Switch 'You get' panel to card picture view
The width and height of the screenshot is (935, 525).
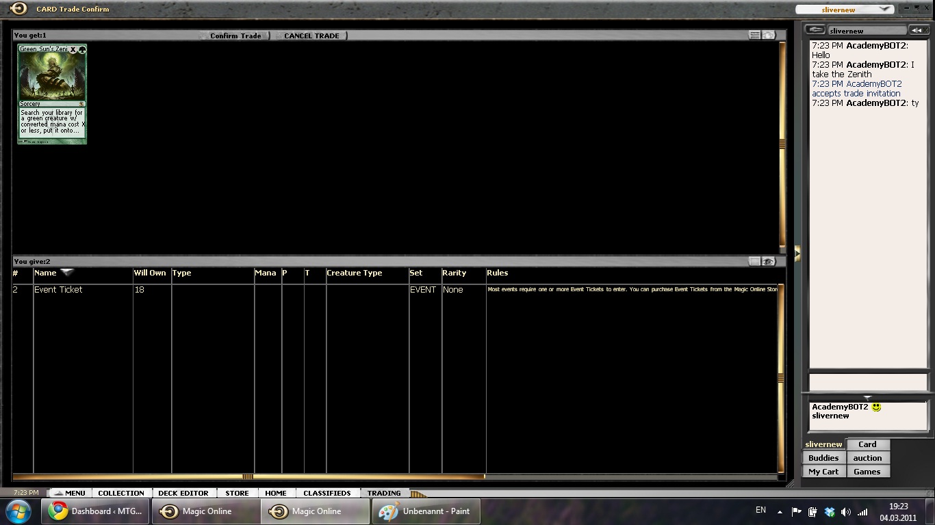pyautogui.click(x=769, y=35)
